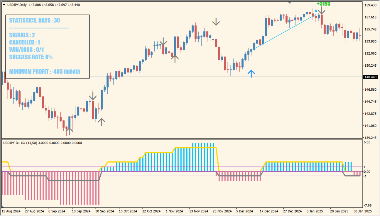Click the chart shift triangle at top edge
The width and height of the screenshot is (380, 216).
[x=290, y=2]
